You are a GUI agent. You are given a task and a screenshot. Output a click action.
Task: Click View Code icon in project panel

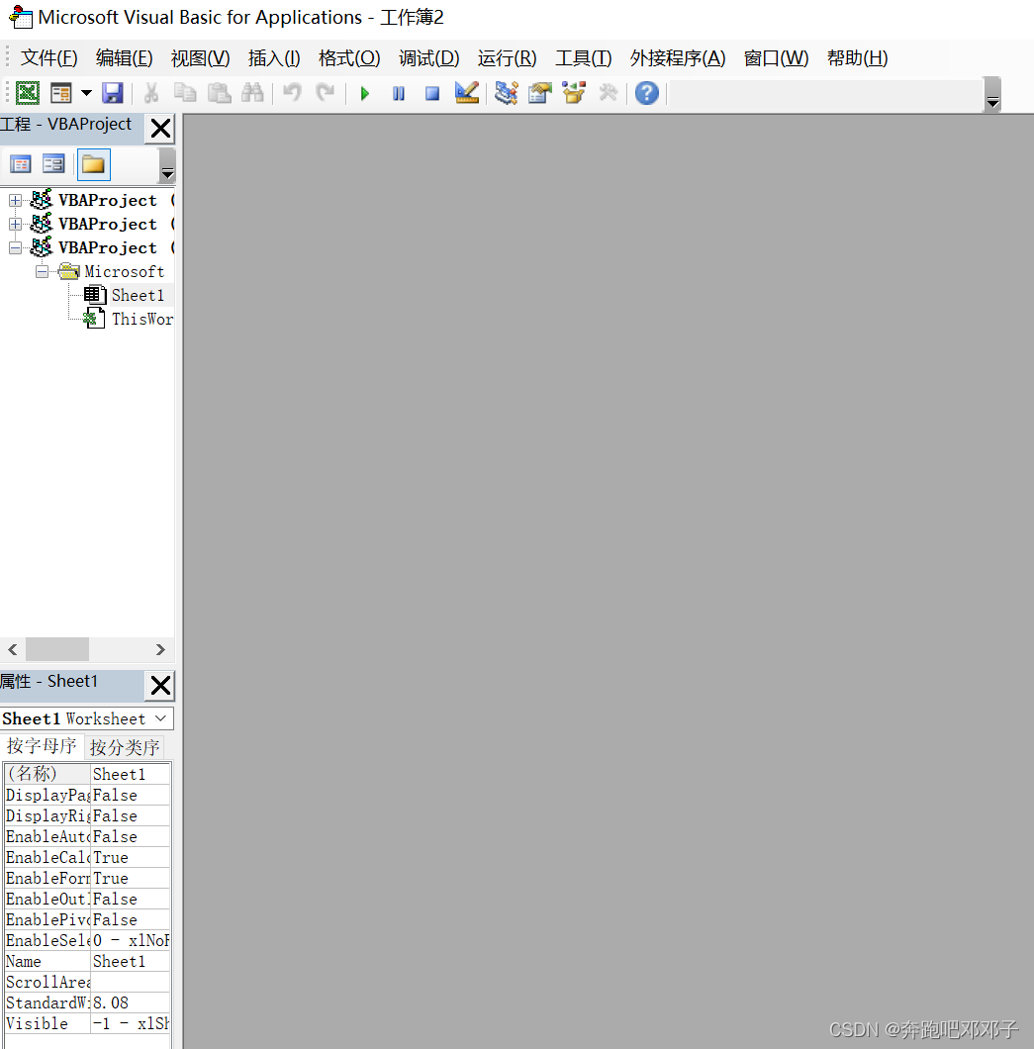pyautogui.click(x=21, y=164)
